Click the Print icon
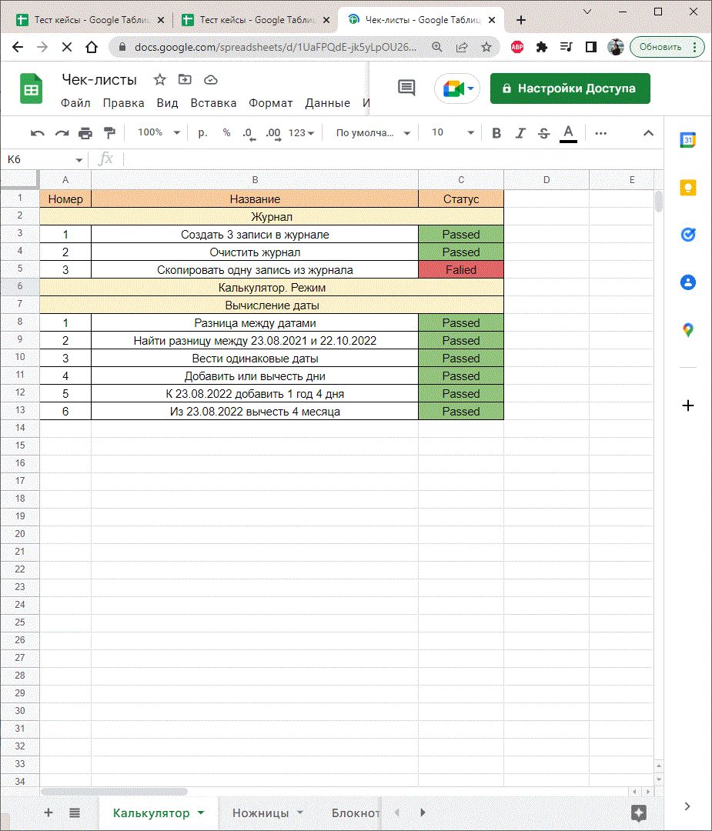712x831 pixels. pyautogui.click(x=85, y=133)
